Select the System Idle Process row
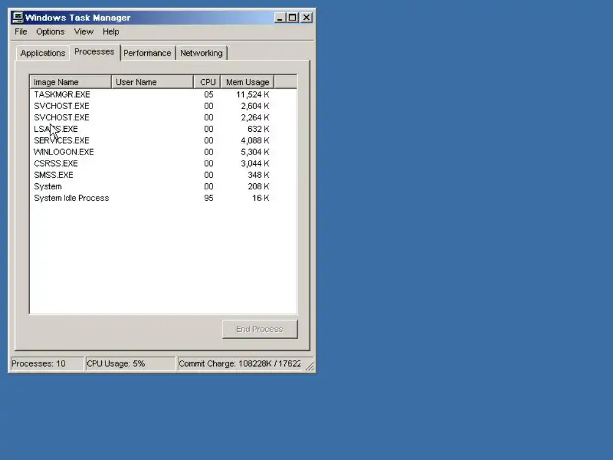This screenshot has width=613, height=460. [163, 198]
